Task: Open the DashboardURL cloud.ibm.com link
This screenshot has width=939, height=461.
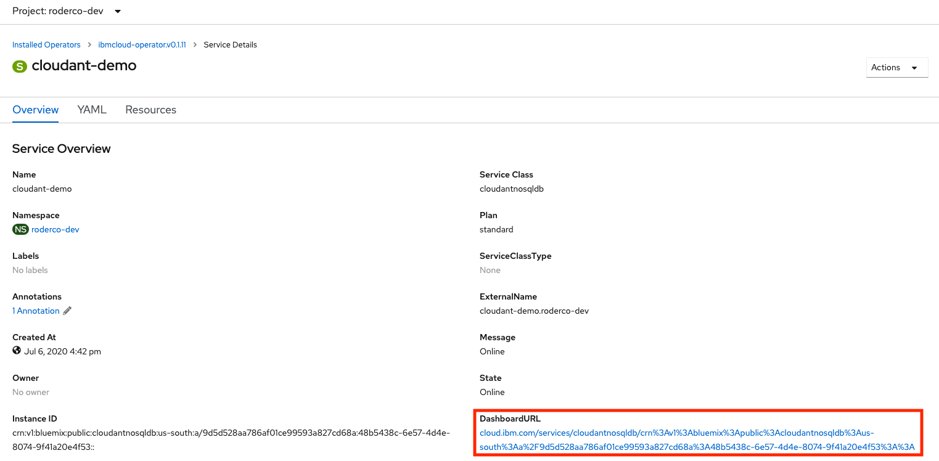Action: 697,440
